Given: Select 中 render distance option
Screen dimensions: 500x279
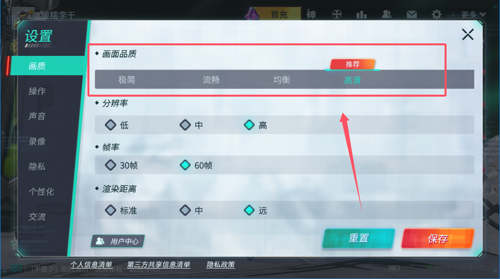Looking at the screenshot, I should point(191,210).
